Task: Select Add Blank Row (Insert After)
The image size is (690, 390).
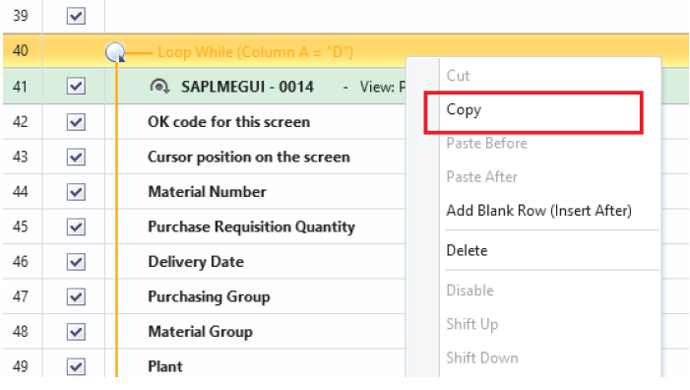Action: click(539, 211)
